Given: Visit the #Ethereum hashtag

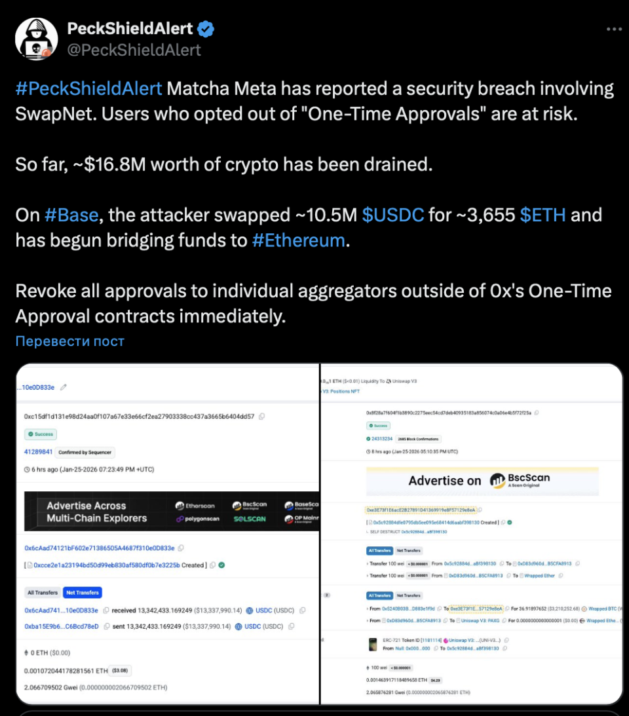Looking at the screenshot, I should click(x=298, y=240).
